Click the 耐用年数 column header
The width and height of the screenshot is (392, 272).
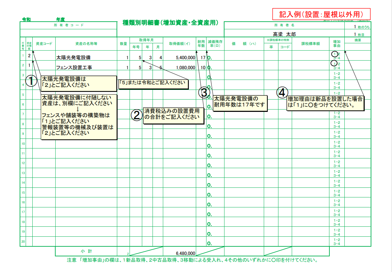pyautogui.click(x=201, y=44)
